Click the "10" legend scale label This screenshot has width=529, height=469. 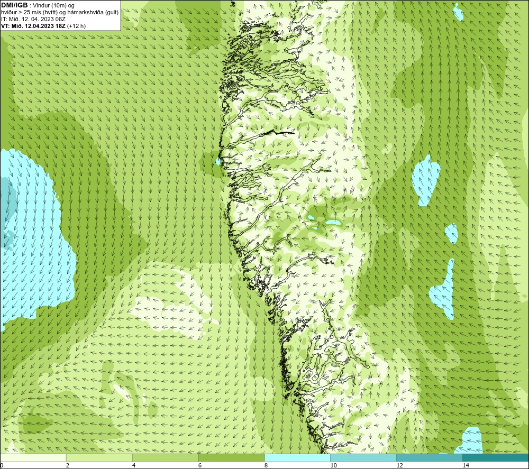333,465
